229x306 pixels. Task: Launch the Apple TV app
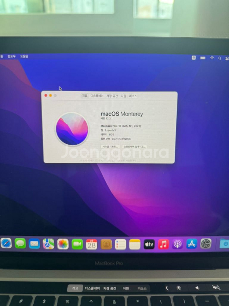149,244
